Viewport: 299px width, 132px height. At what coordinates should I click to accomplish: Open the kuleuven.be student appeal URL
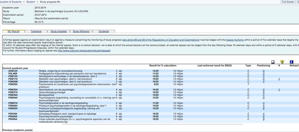click(84, 51)
